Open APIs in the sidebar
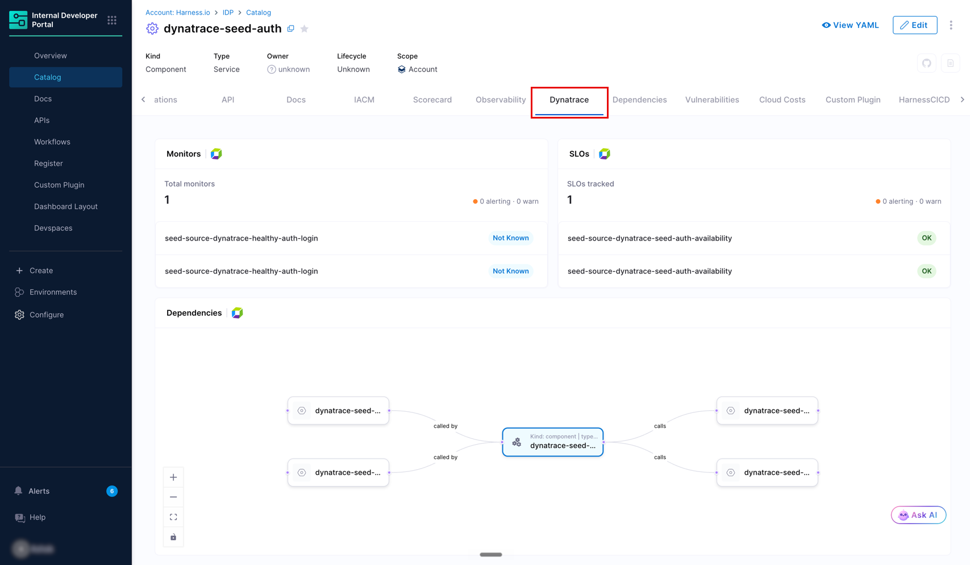This screenshot has height=565, width=970. coord(65,120)
